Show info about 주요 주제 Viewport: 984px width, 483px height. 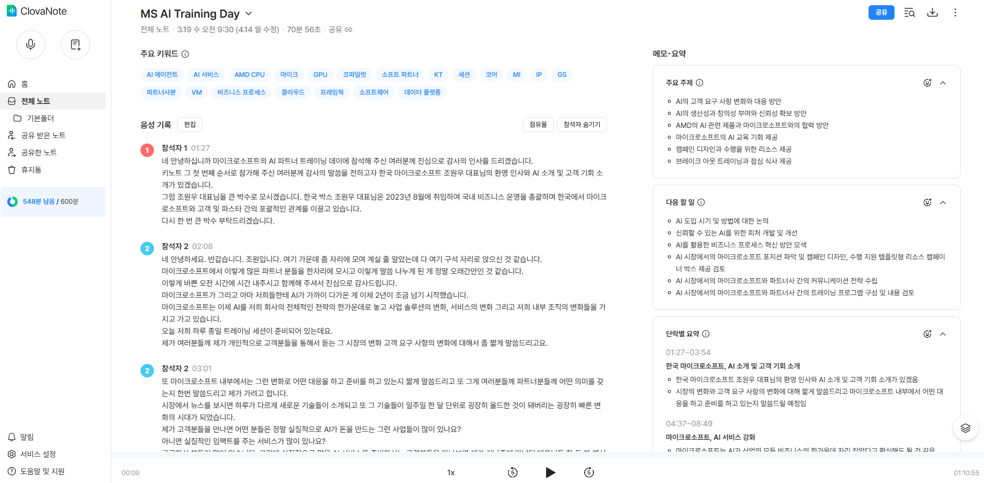tap(700, 83)
